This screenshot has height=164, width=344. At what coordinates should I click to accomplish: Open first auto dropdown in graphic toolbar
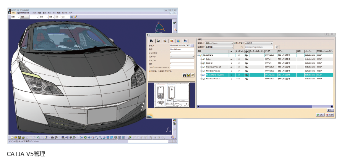click(15, 17)
